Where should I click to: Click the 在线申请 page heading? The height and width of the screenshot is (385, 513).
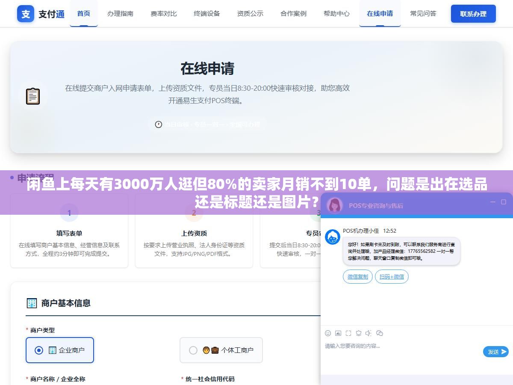coord(207,68)
